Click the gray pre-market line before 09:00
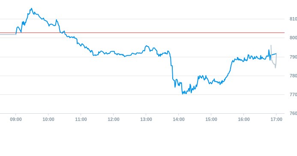The width and height of the screenshot is (297, 156). pos(8,34)
